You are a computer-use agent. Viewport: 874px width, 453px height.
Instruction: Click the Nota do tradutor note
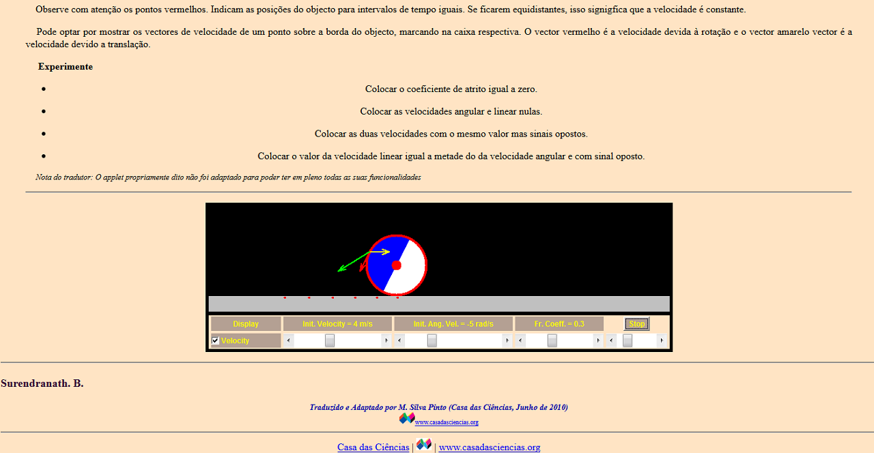pos(228,177)
